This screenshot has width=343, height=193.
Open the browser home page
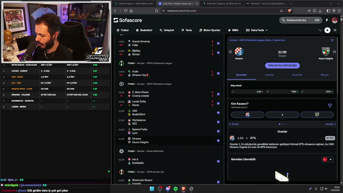(x=131, y=11)
